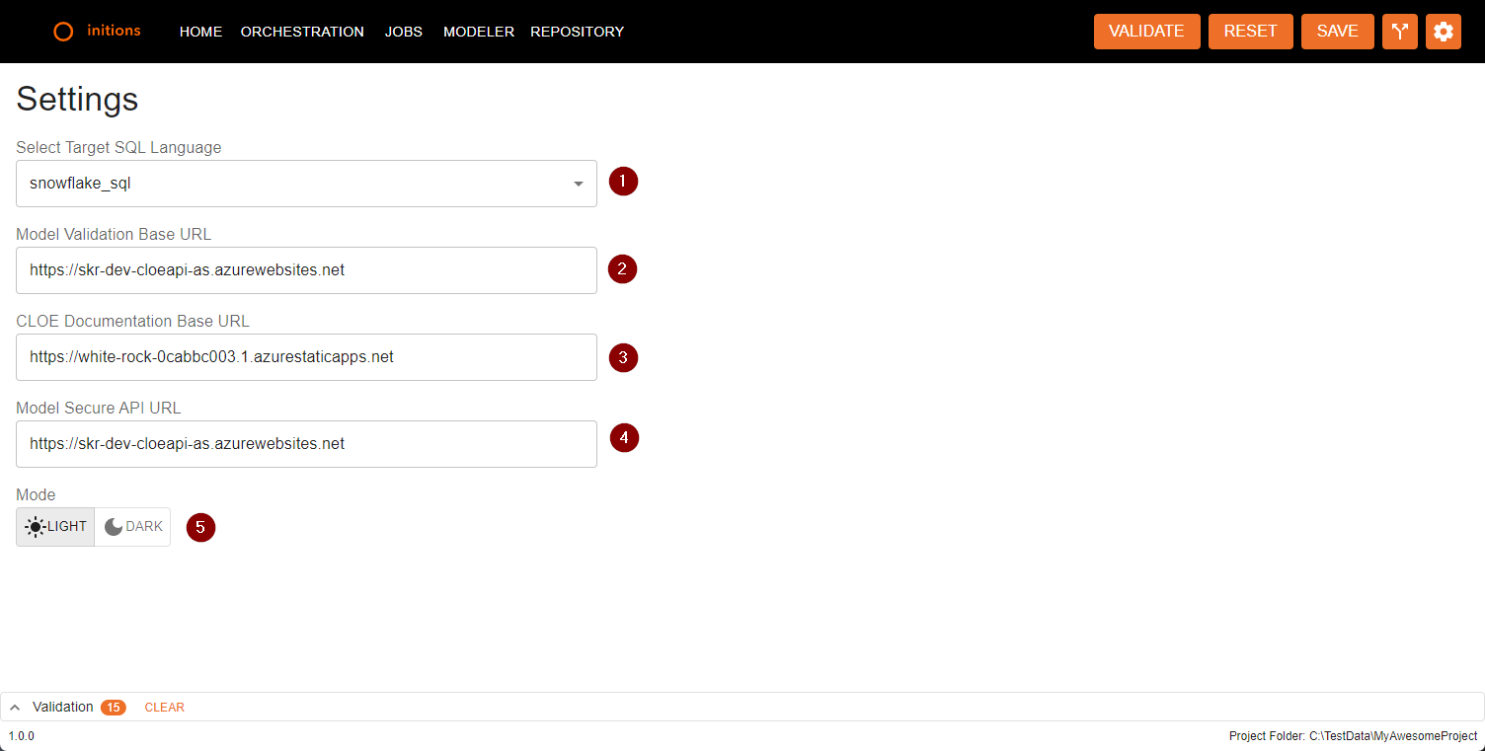Navigate to the Repository page

tap(577, 32)
